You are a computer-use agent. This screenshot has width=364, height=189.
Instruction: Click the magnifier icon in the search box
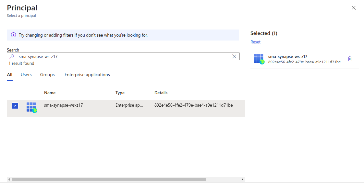12,56
